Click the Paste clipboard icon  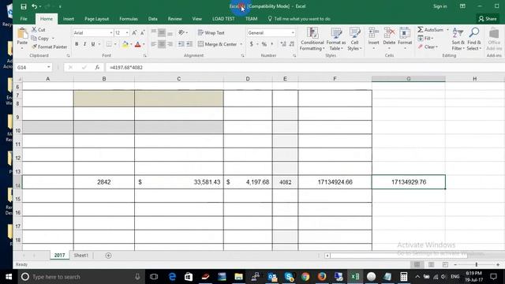[x=22, y=33]
